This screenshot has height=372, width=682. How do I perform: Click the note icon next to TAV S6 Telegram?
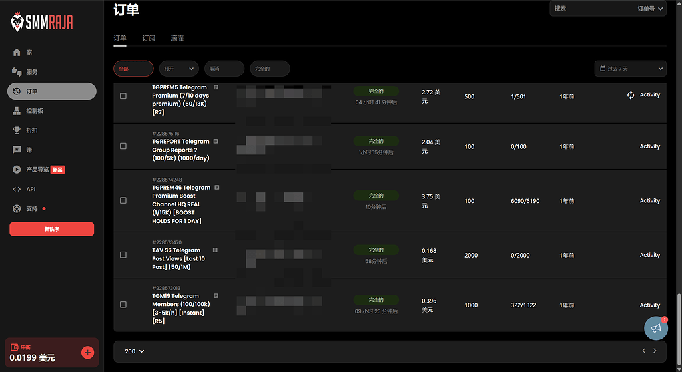215,250
